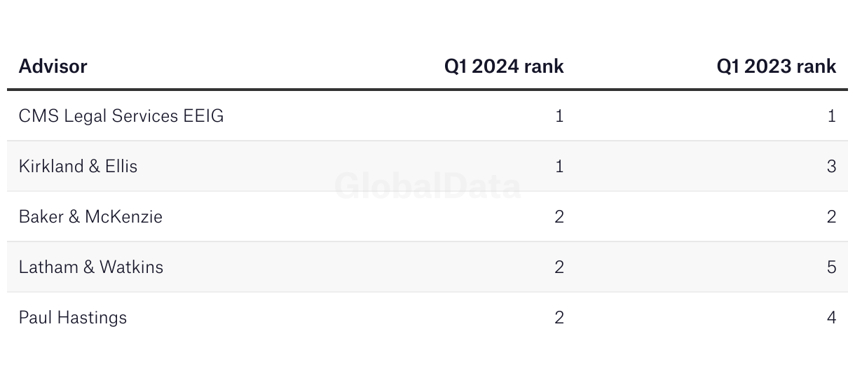The width and height of the screenshot is (855, 371).
Task: Click Baker & McKenzie Q1 2023 rank value
Action: [x=832, y=217]
